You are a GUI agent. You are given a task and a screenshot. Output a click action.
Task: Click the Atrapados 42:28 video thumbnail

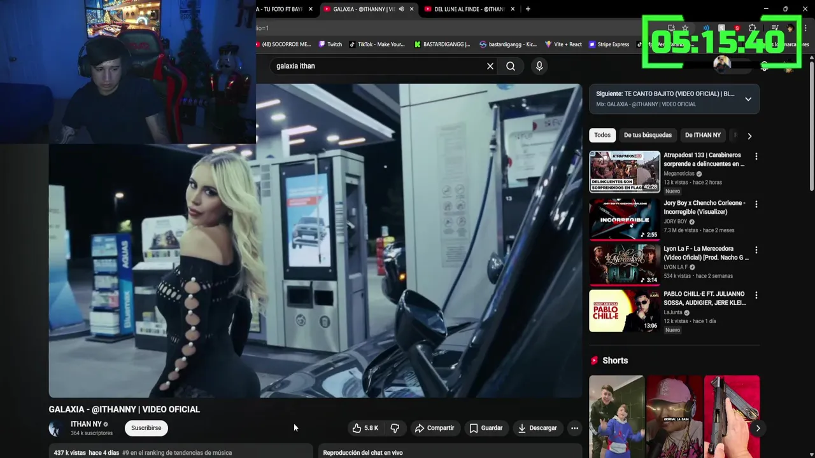[625, 171]
